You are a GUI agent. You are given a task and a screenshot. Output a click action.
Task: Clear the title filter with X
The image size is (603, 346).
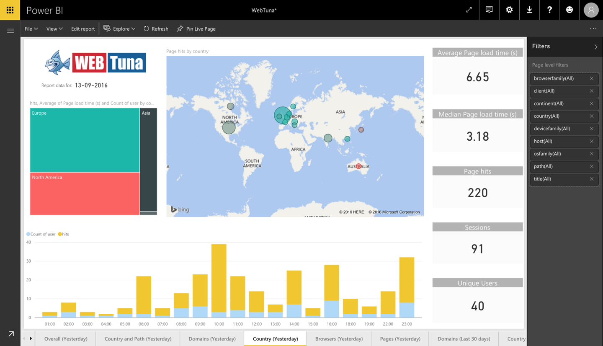[x=592, y=179]
